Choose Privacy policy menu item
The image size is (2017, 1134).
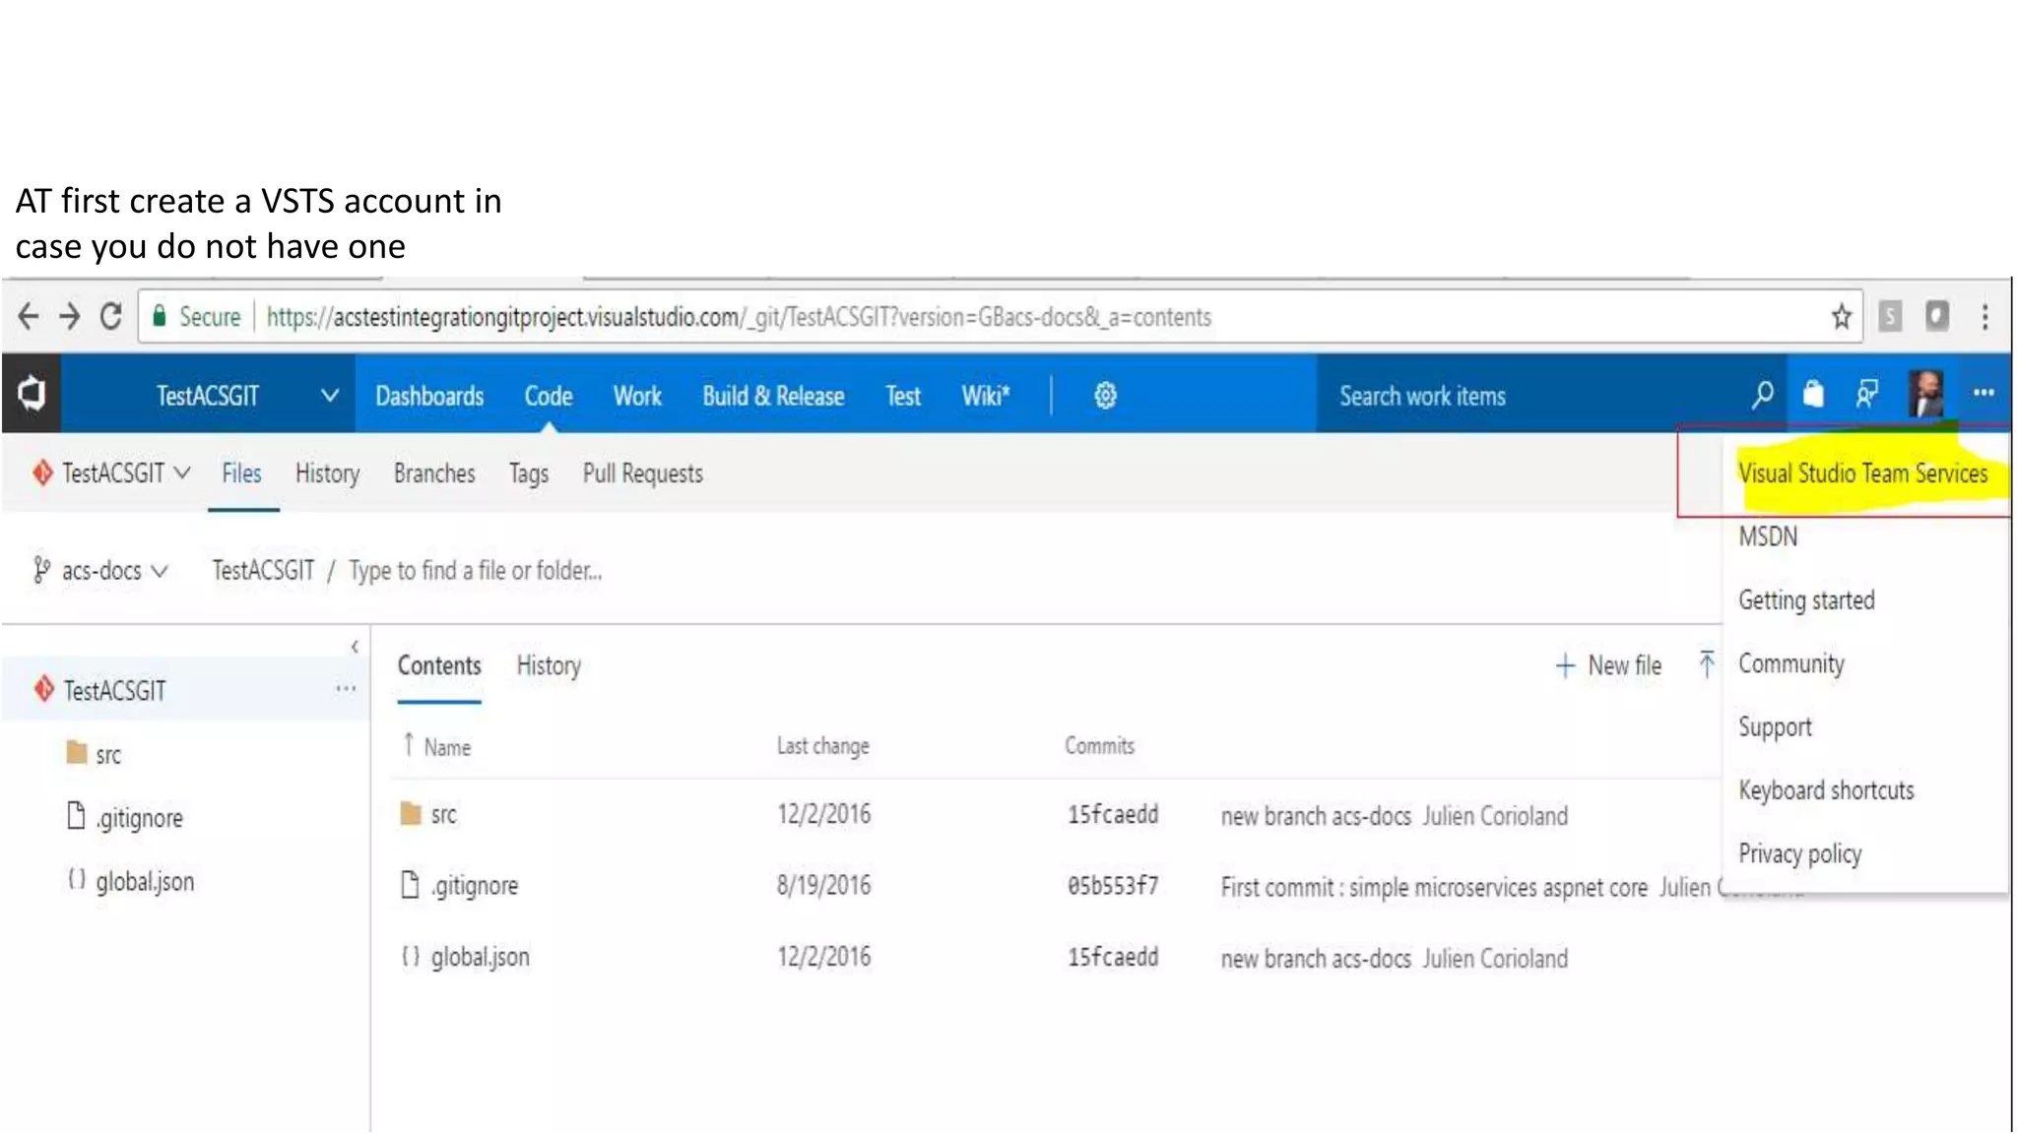coord(1799,853)
